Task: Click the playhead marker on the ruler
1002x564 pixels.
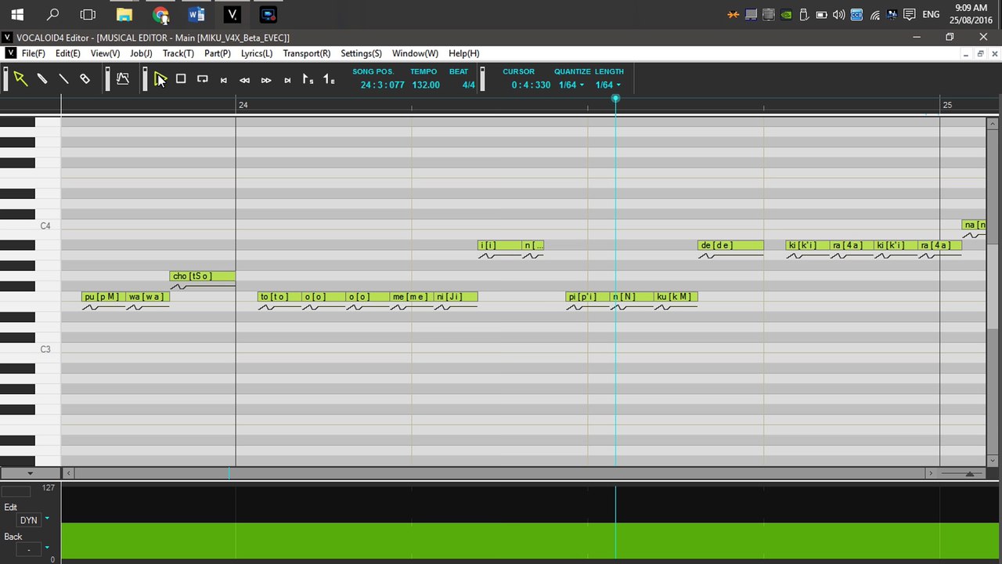Action: [x=615, y=98]
